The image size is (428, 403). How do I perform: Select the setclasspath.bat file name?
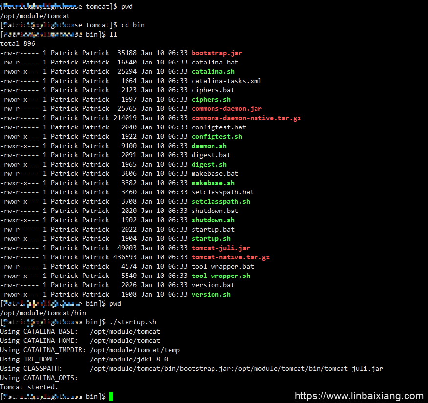223,192
